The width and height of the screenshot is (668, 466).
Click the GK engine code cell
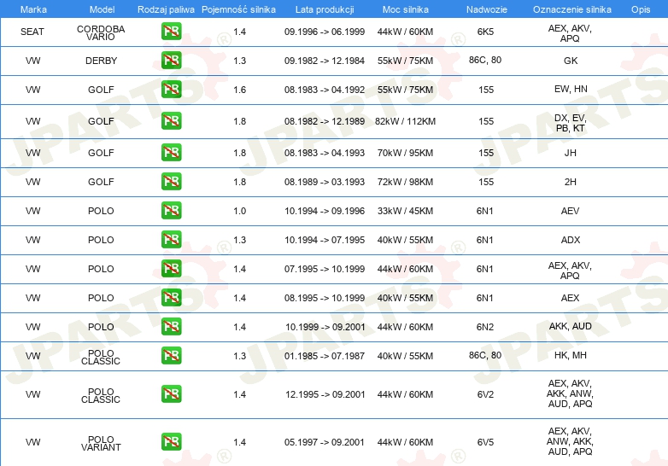571,61
